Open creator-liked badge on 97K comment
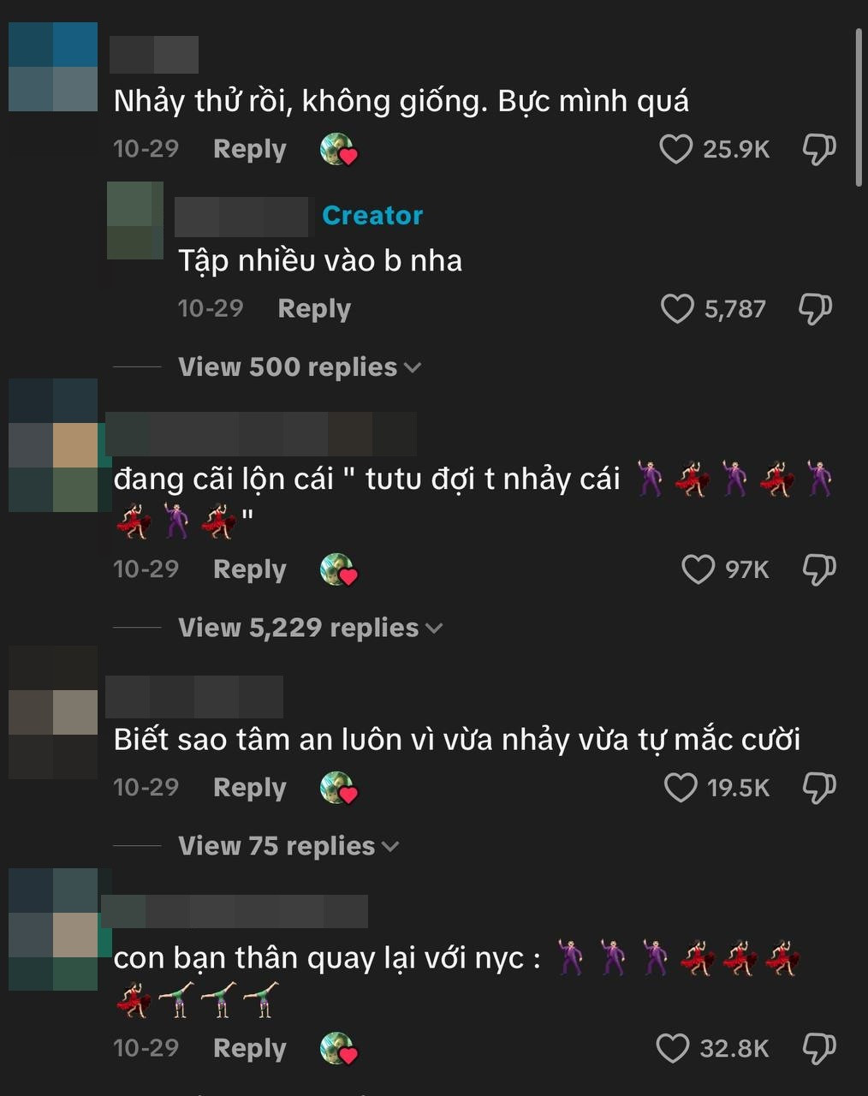868x1096 pixels. 338,569
